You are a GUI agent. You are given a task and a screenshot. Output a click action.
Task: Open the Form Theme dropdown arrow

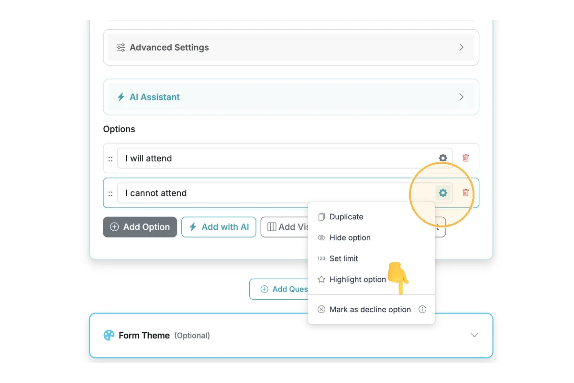point(474,335)
